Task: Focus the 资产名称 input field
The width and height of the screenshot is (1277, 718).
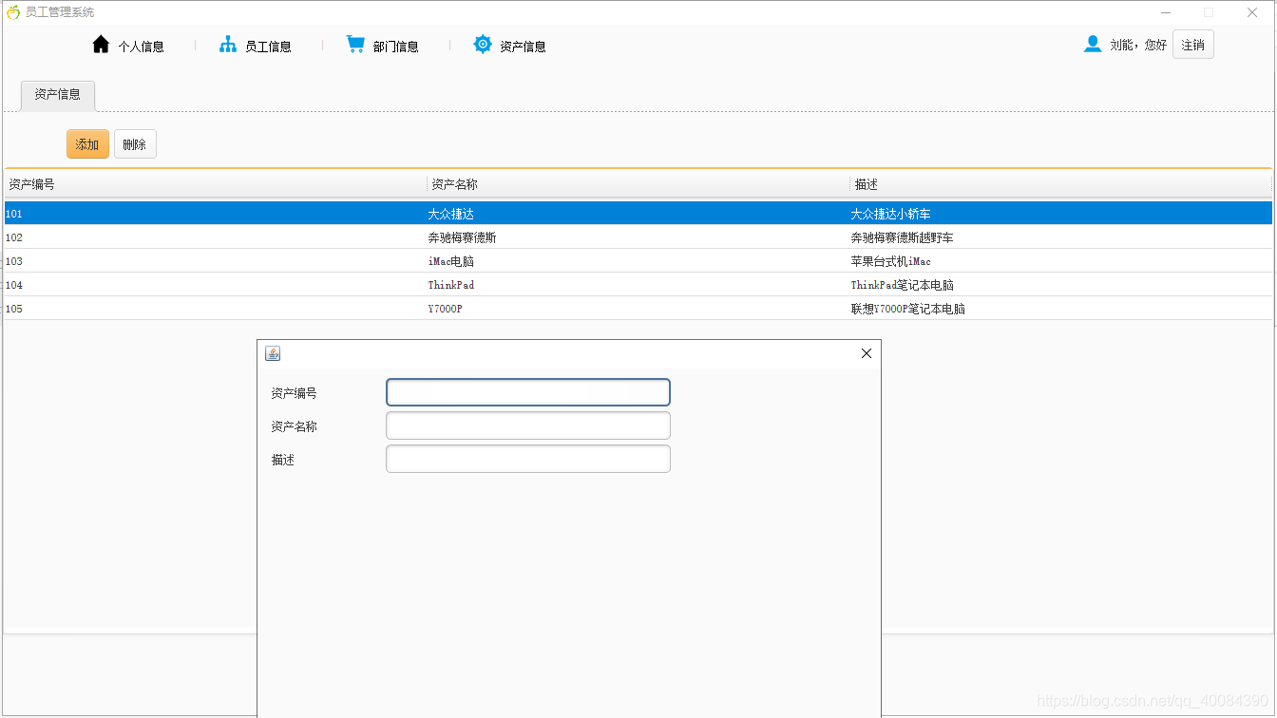Action: (x=528, y=425)
